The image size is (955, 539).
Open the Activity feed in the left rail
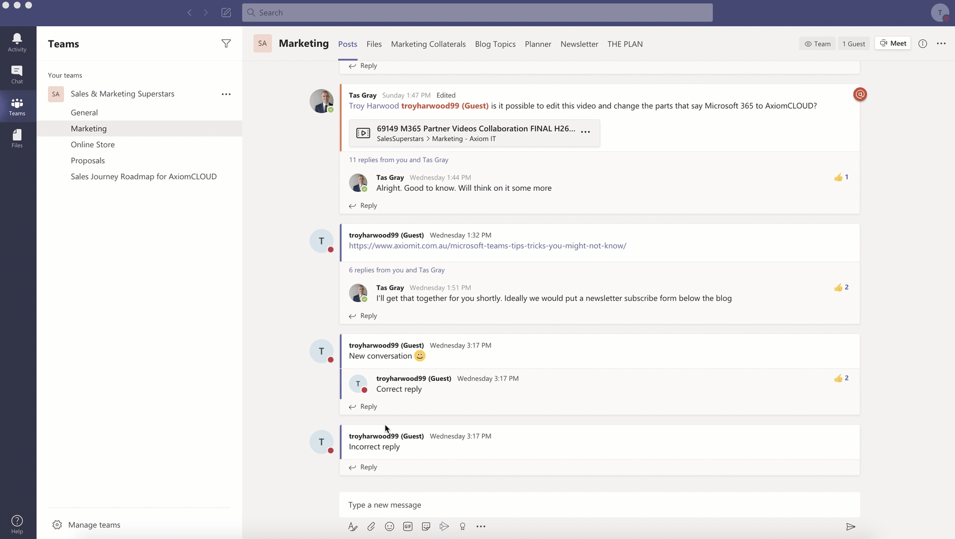pyautogui.click(x=17, y=40)
